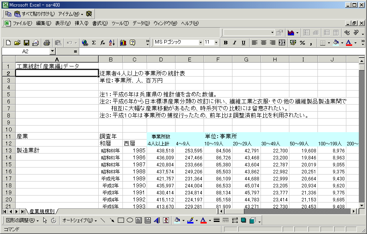Toggle Italic formatting
367x234 pixels.
pos(234,43)
